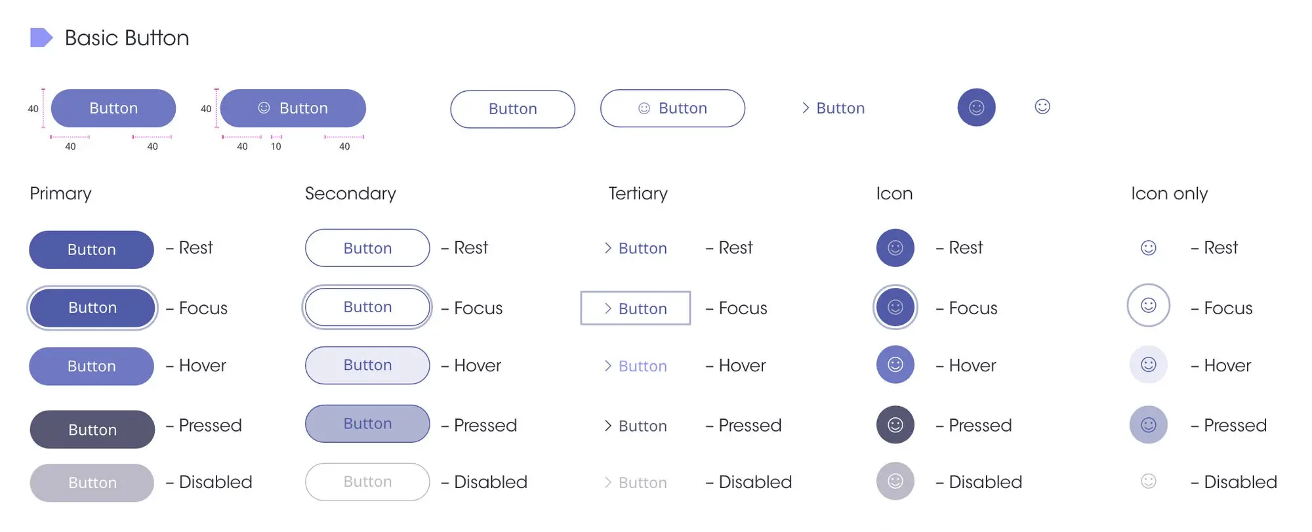Click the Tertiary Pressed chevron Button
Viewport: 1312px width, 532px height.
(635, 426)
